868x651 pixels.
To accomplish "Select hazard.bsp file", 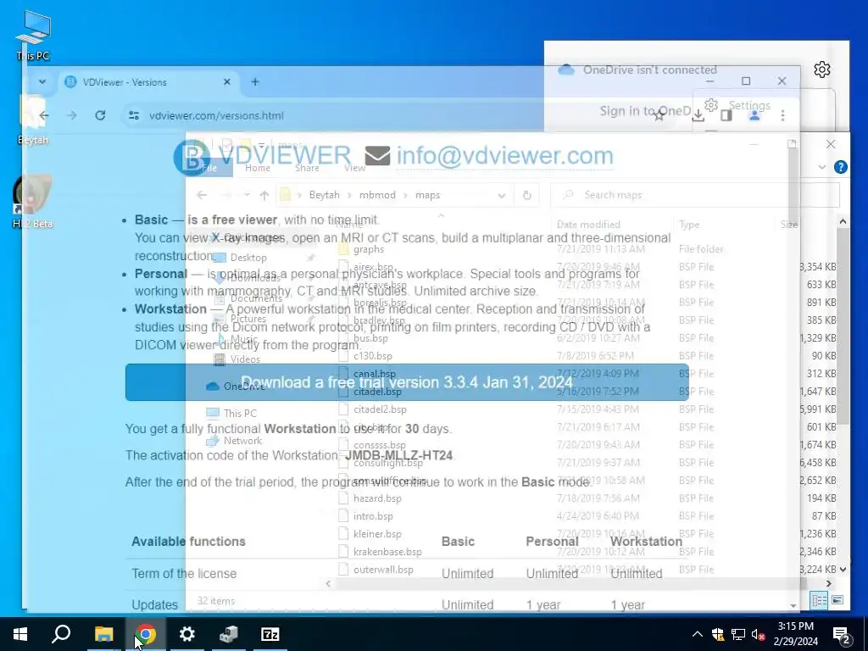I will click(x=377, y=498).
